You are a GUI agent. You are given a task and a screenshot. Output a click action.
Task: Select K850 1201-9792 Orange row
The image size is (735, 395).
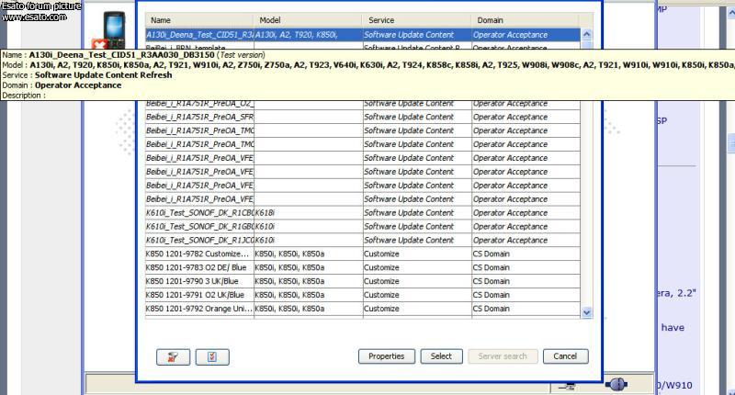click(199, 309)
